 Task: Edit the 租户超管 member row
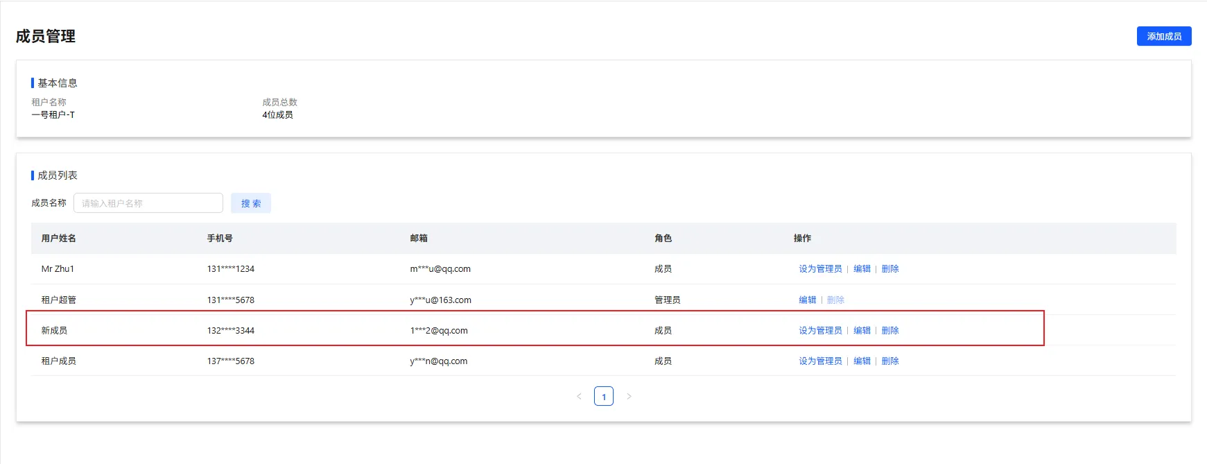click(808, 300)
